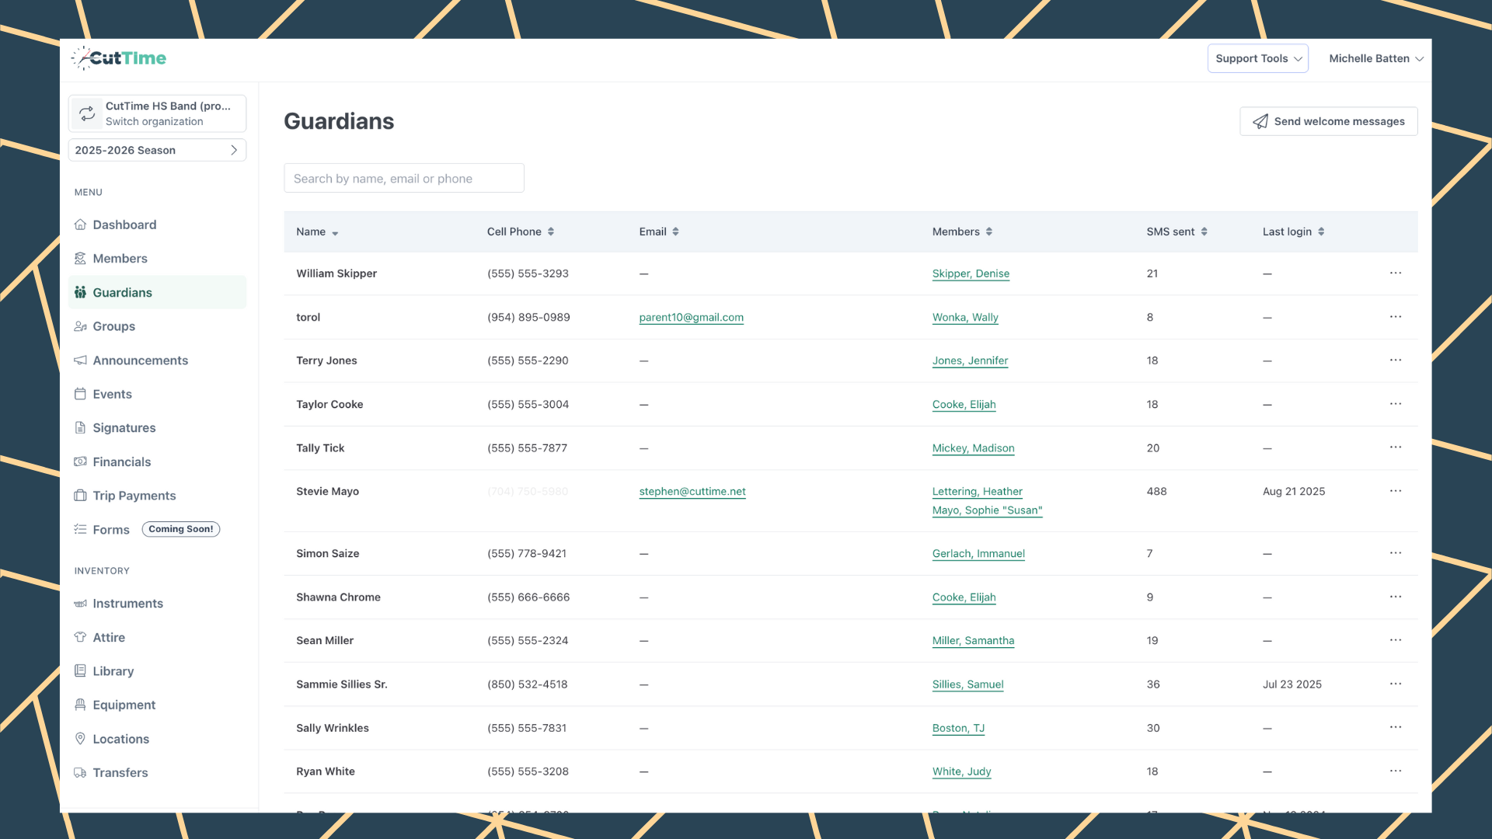This screenshot has width=1492, height=839.
Task: Select the Financials sidebar icon
Action: coord(81,461)
